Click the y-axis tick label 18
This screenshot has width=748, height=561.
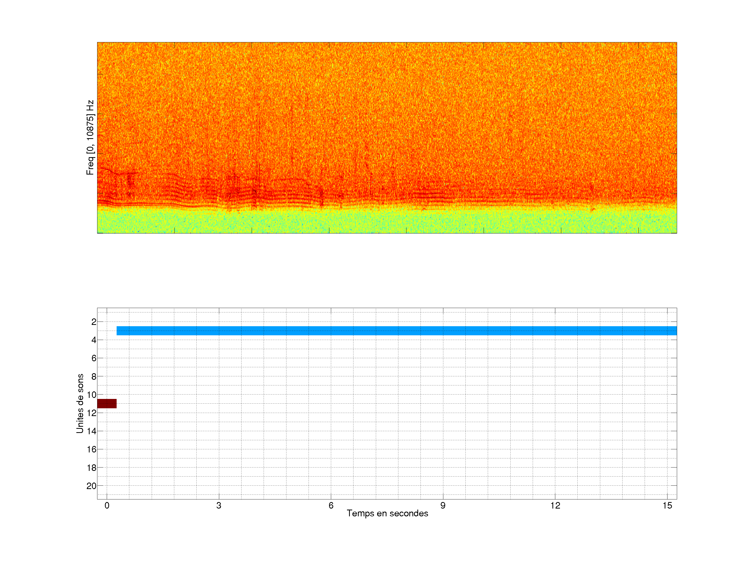[91, 468]
